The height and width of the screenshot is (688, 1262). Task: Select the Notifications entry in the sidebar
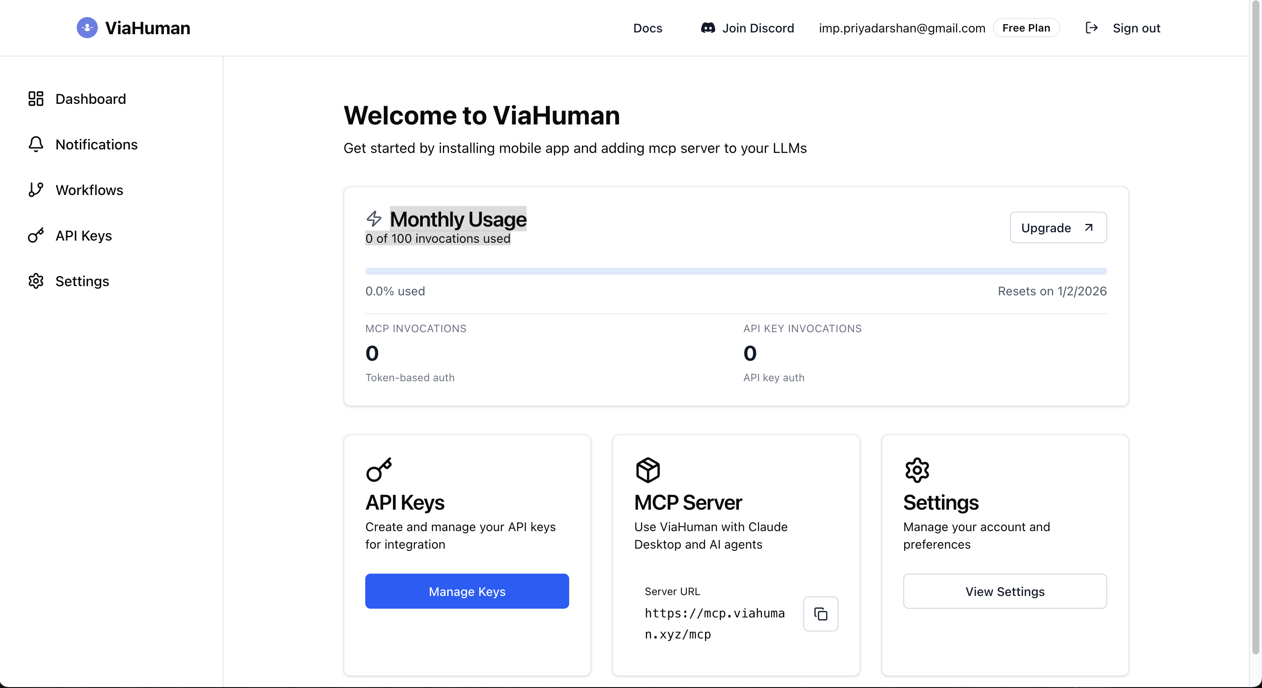point(96,144)
